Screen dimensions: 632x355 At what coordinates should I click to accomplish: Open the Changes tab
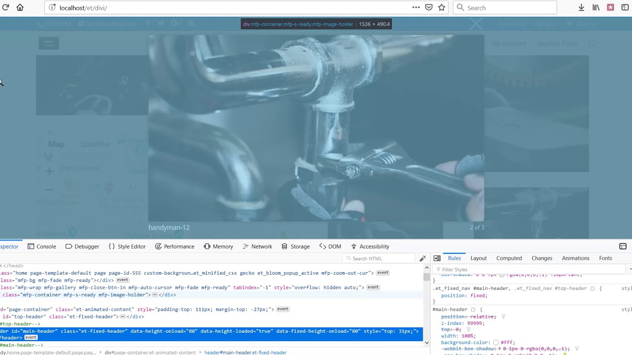point(542,258)
